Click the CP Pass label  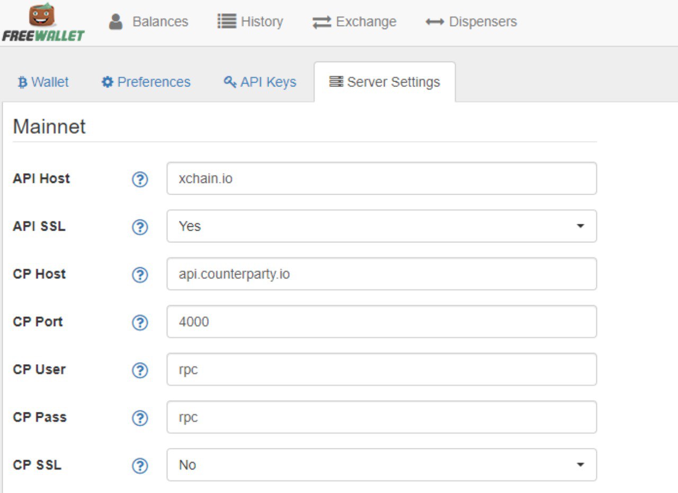coord(40,417)
